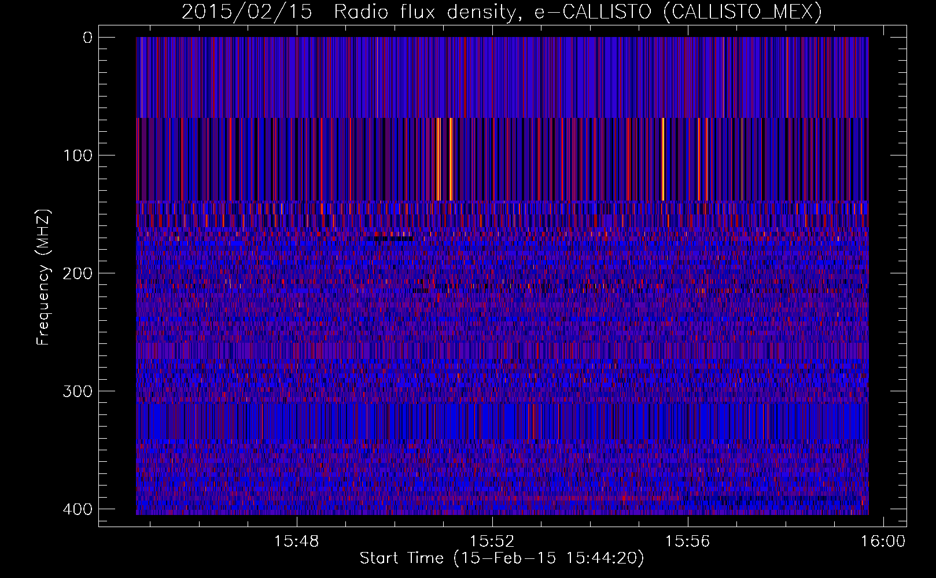The height and width of the screenshot is (578, 936).
Task: Click the 15:48 time axis label
Action: pyautogui.click(x=297, y=542)
